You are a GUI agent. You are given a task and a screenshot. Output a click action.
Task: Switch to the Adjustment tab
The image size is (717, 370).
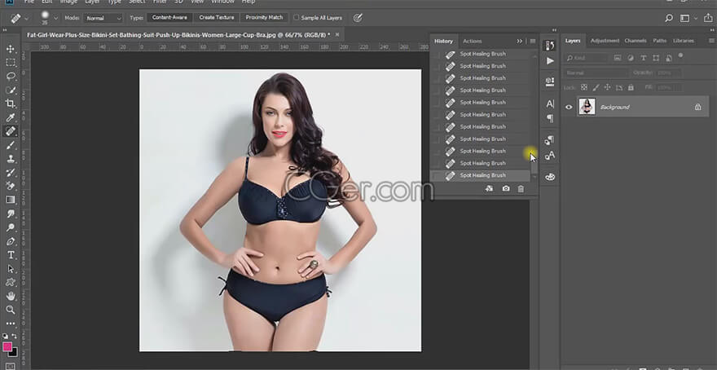pyautogui.click(x=605, y=41)
